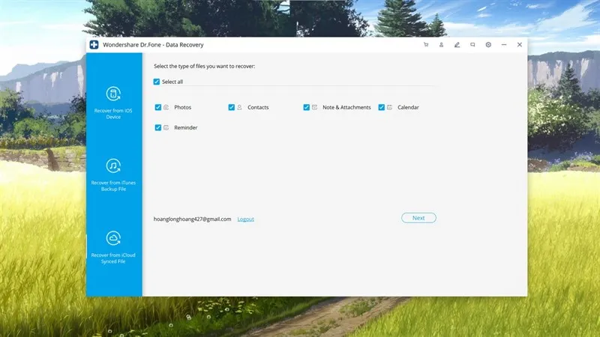Viewport: 600px width, 337px height.
Task: Click the Recover from iOS Device phone icon
Action: coord(114,94)
